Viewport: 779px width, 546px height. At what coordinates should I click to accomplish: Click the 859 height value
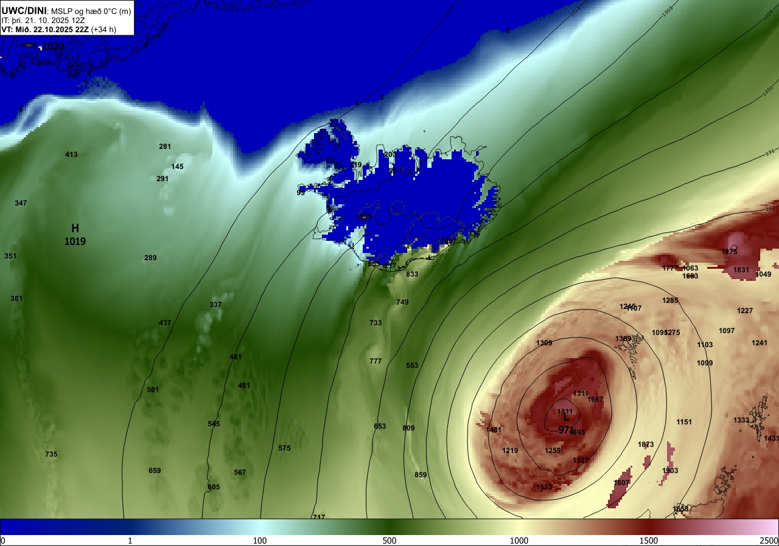coord(421,475)
